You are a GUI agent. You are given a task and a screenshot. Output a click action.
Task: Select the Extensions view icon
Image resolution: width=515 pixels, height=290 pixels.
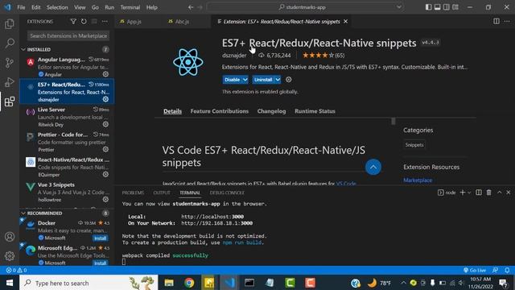[10, 101]
